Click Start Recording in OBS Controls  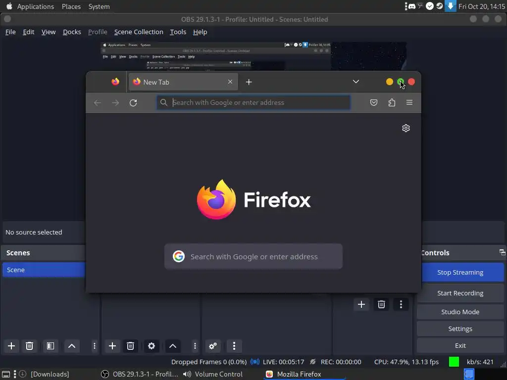click(x=460, y=293)
